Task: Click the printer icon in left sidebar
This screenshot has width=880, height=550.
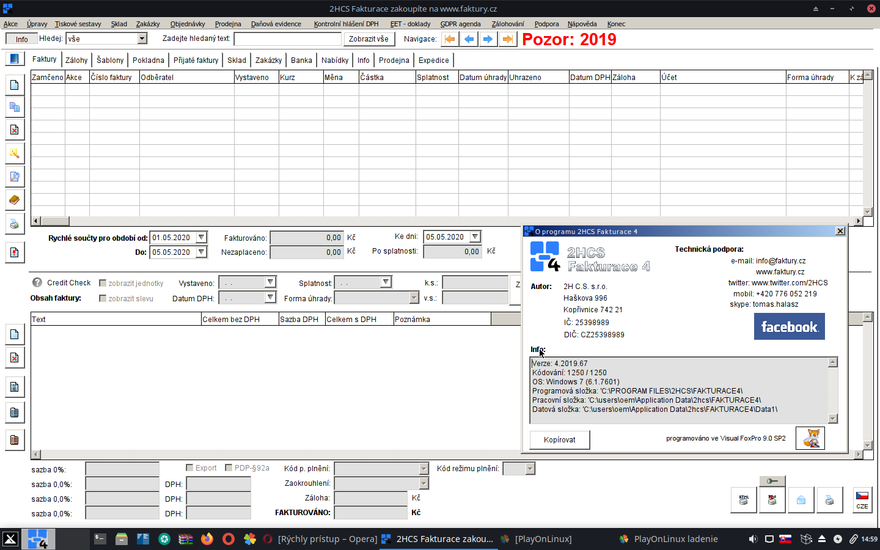Action: pyautogui.click(x=15, y=224)
